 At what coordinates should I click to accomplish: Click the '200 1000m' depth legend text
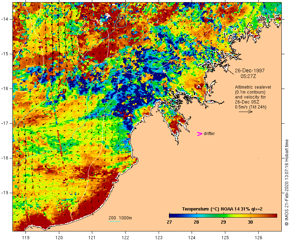click(x=120, y=218)
